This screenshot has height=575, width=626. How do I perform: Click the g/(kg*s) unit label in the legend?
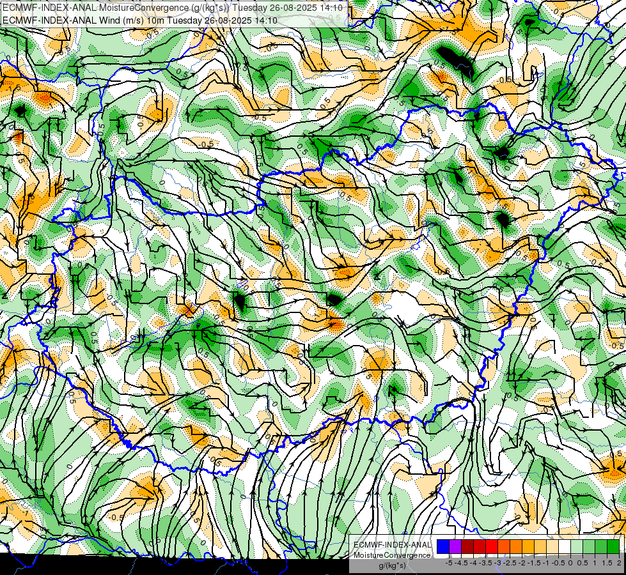coord(393,566)
